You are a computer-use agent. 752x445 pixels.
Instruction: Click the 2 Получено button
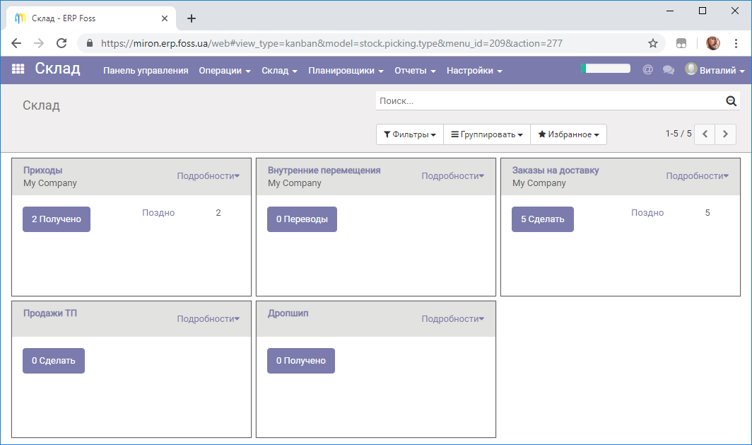tap(57, 219)
